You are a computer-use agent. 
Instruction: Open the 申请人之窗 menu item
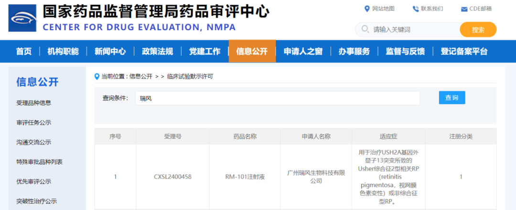click(x=303, y=52)
